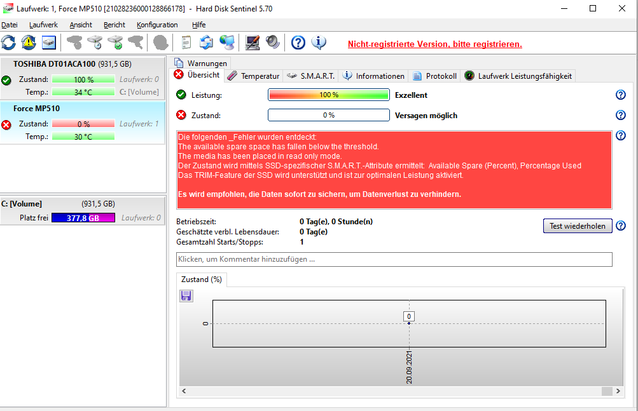This screenshot has width=638, height=411.
Task: Open the Protokoll tab
Action: (x=434, y=76)
